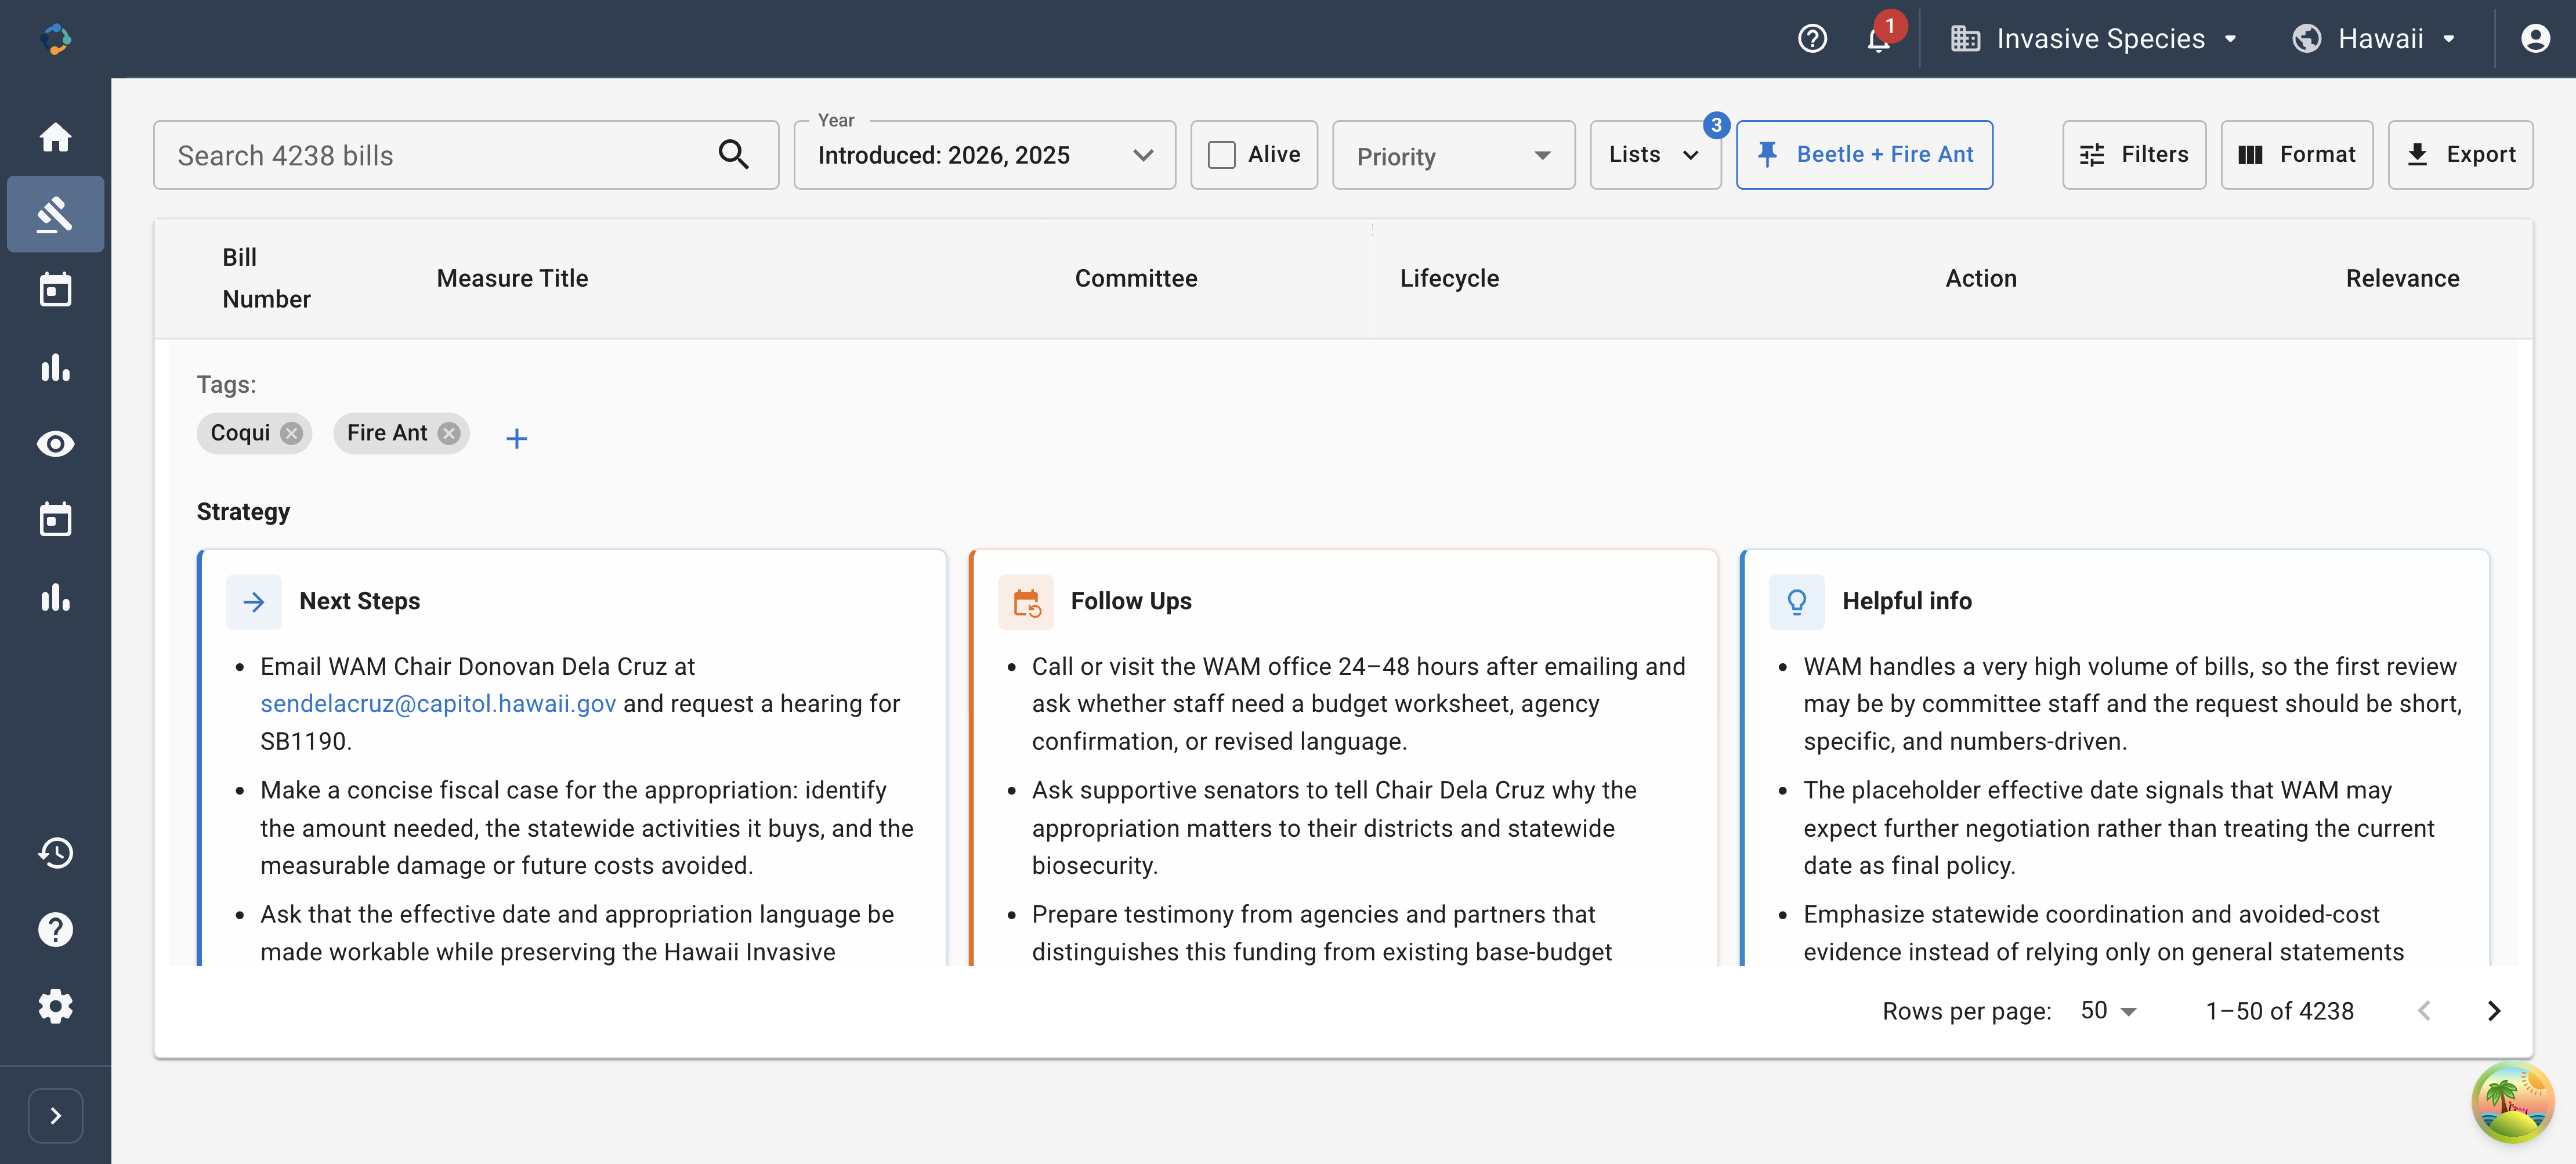Remove the Fire Ant tag
This screenshot has width=2576, height=1164.
[x=449, y=433]
